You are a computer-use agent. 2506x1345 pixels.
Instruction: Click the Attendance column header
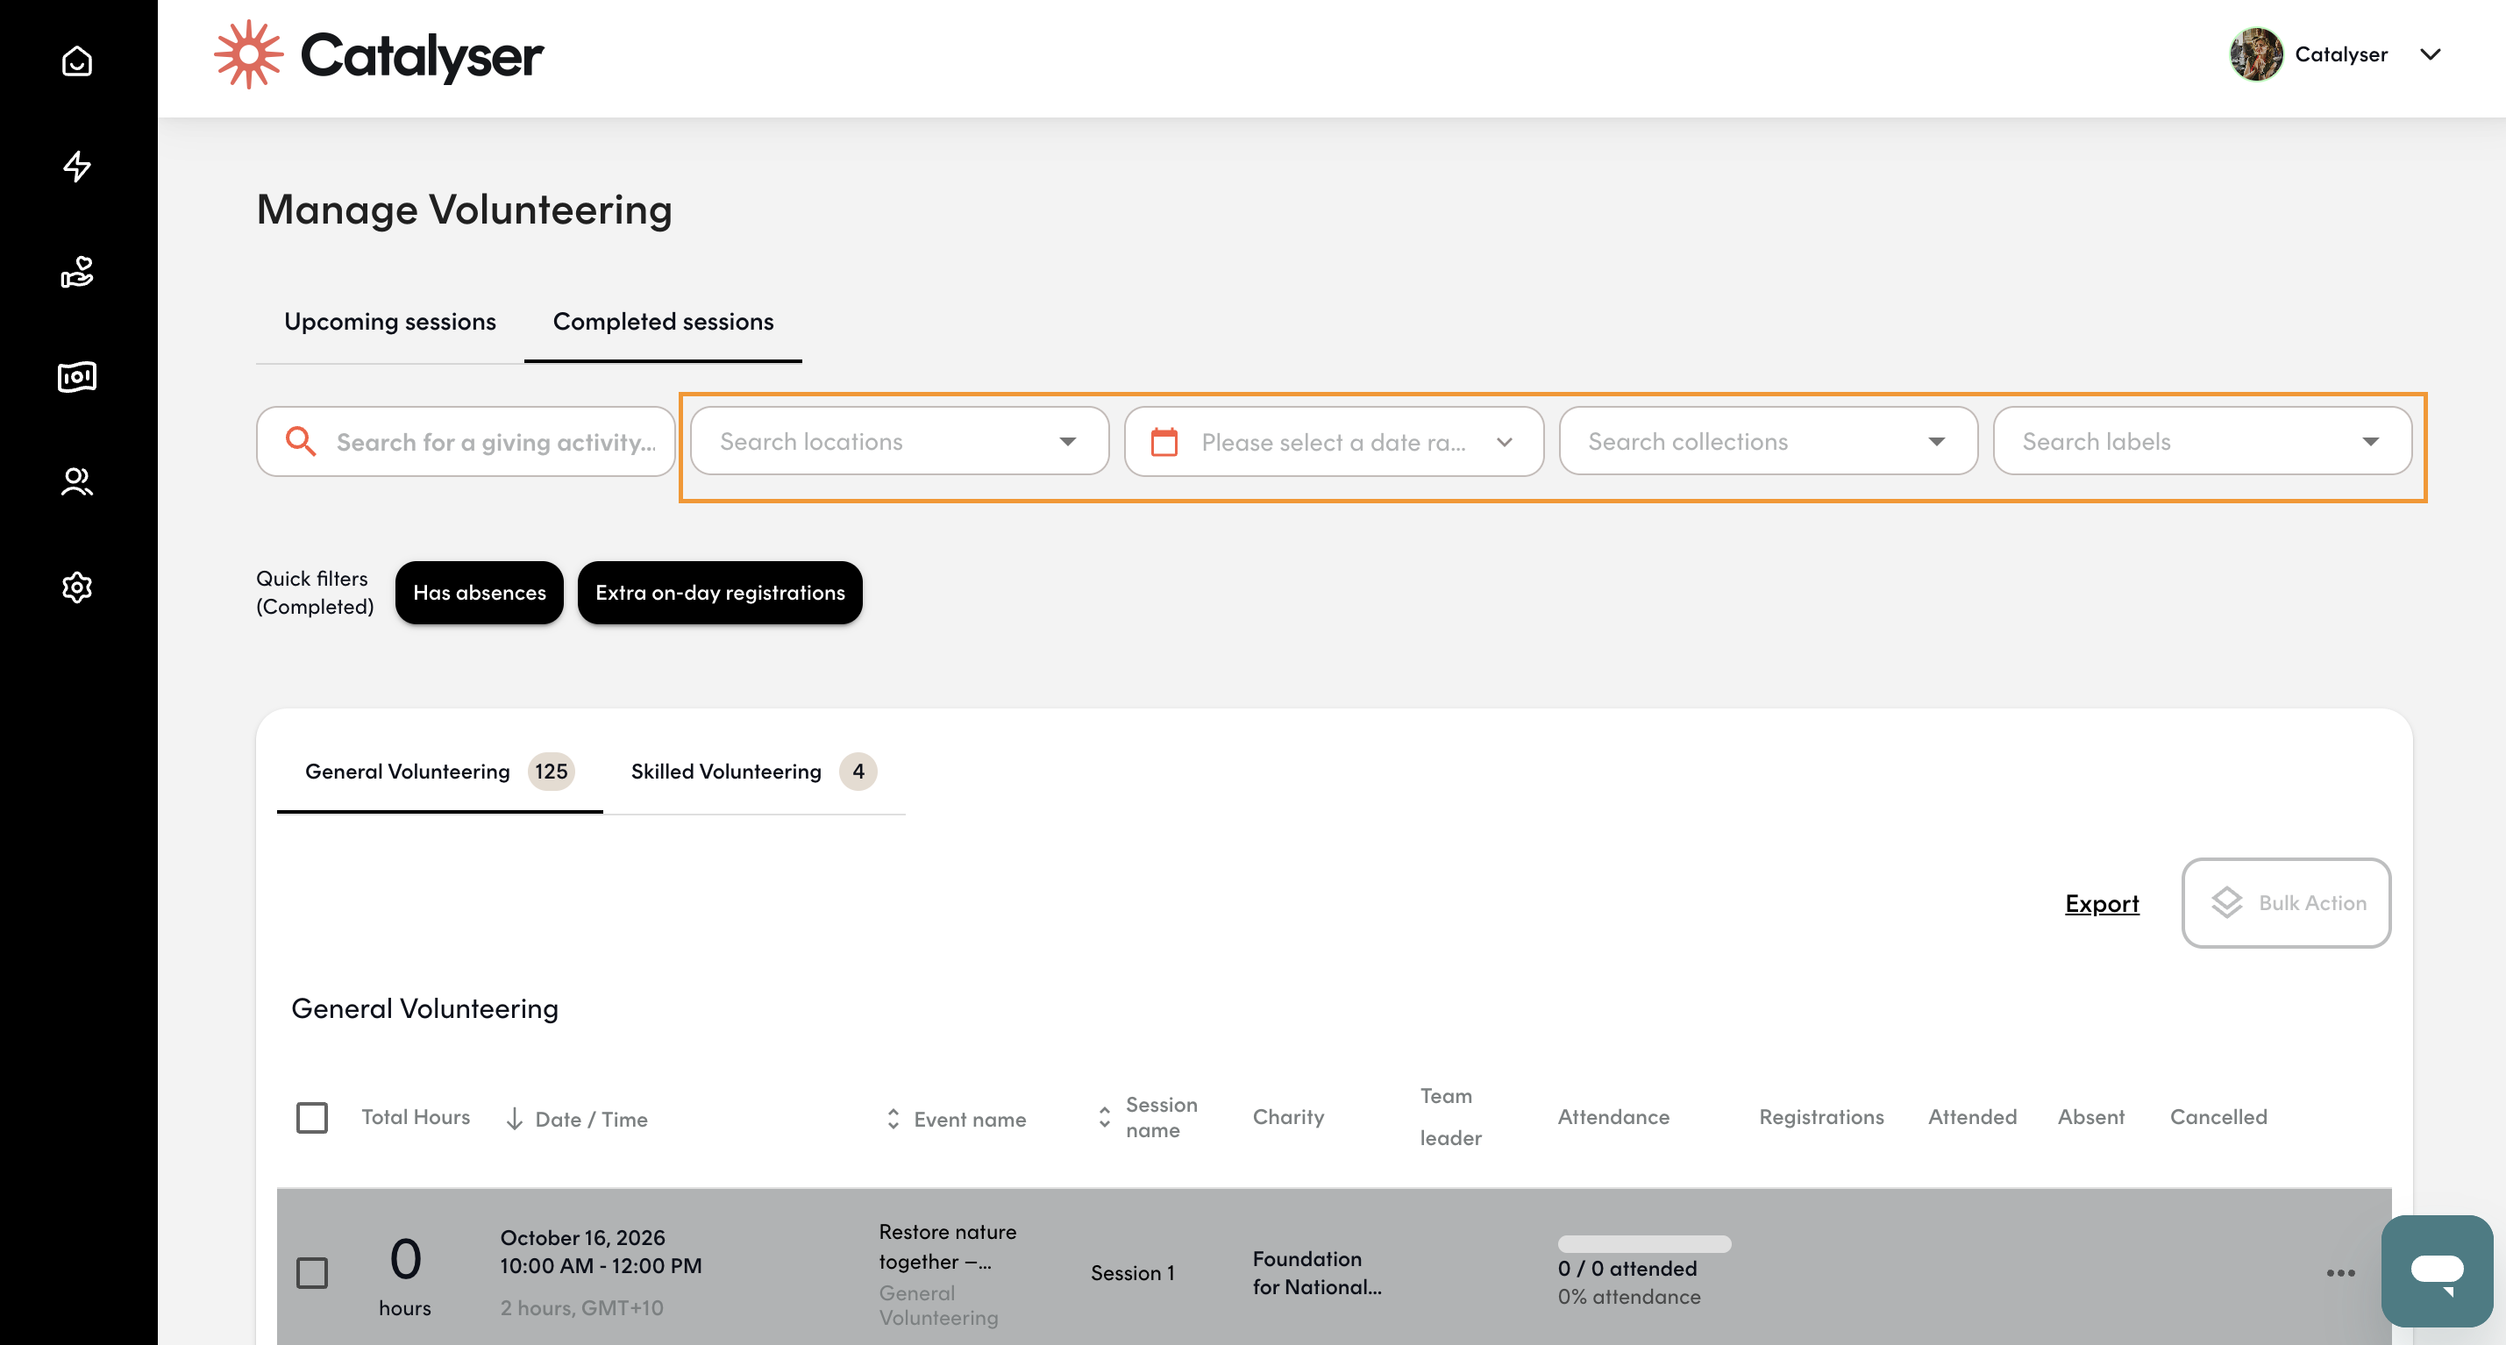1614,1116
